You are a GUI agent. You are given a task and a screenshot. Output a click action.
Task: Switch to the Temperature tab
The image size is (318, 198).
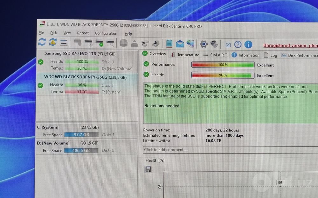click(185, 55)
